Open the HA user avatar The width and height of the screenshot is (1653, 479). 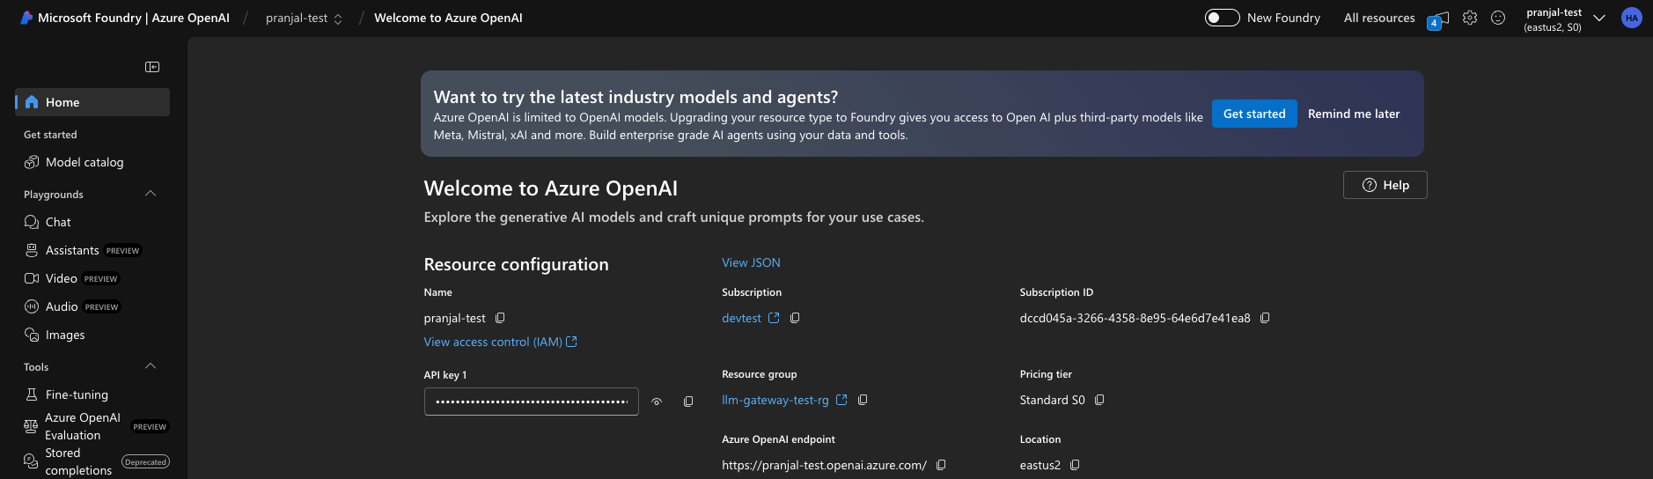[1632, 18]
